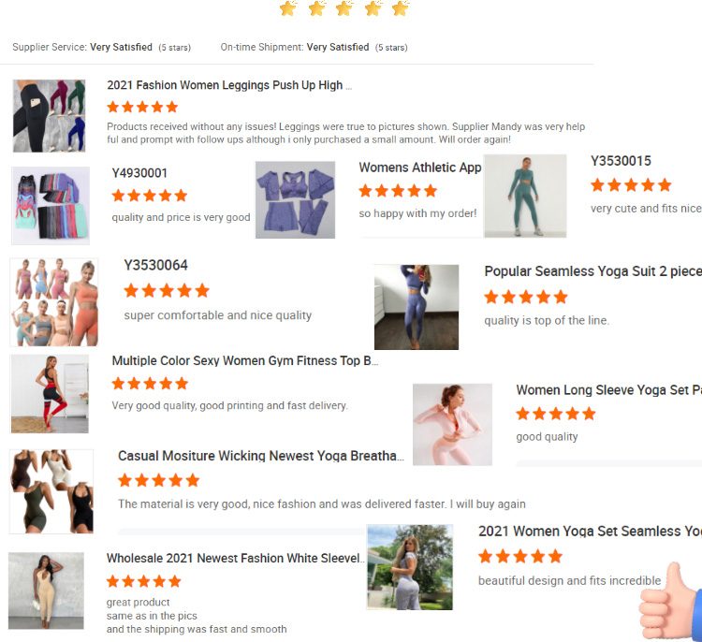Click star rating under Womens Athletic App
The width and height of the screenshot is (702, 642).
coord(398,191)
